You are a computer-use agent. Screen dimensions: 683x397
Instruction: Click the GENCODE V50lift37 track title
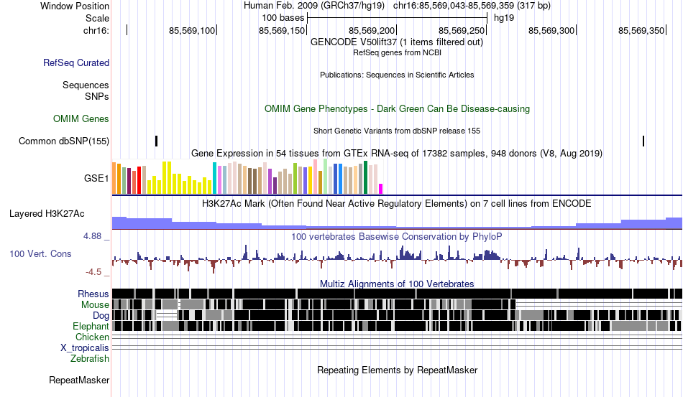[397, 42]
